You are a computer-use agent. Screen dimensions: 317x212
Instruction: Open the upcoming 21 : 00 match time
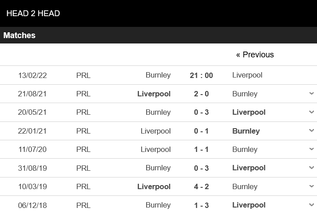201,75
